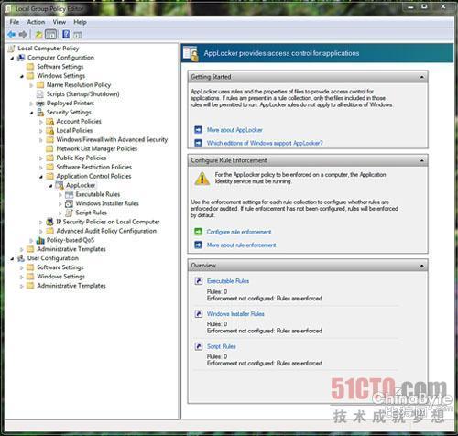This screenshot has height=436, width=458.
Task: Click the Configure rule enforcement link
Action: [239, 232]
